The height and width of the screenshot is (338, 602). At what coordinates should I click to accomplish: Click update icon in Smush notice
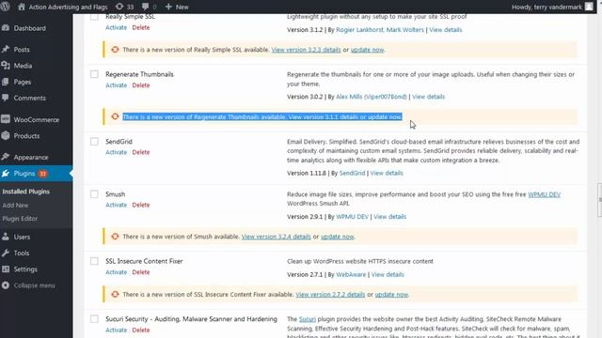[x=115, y=237]
